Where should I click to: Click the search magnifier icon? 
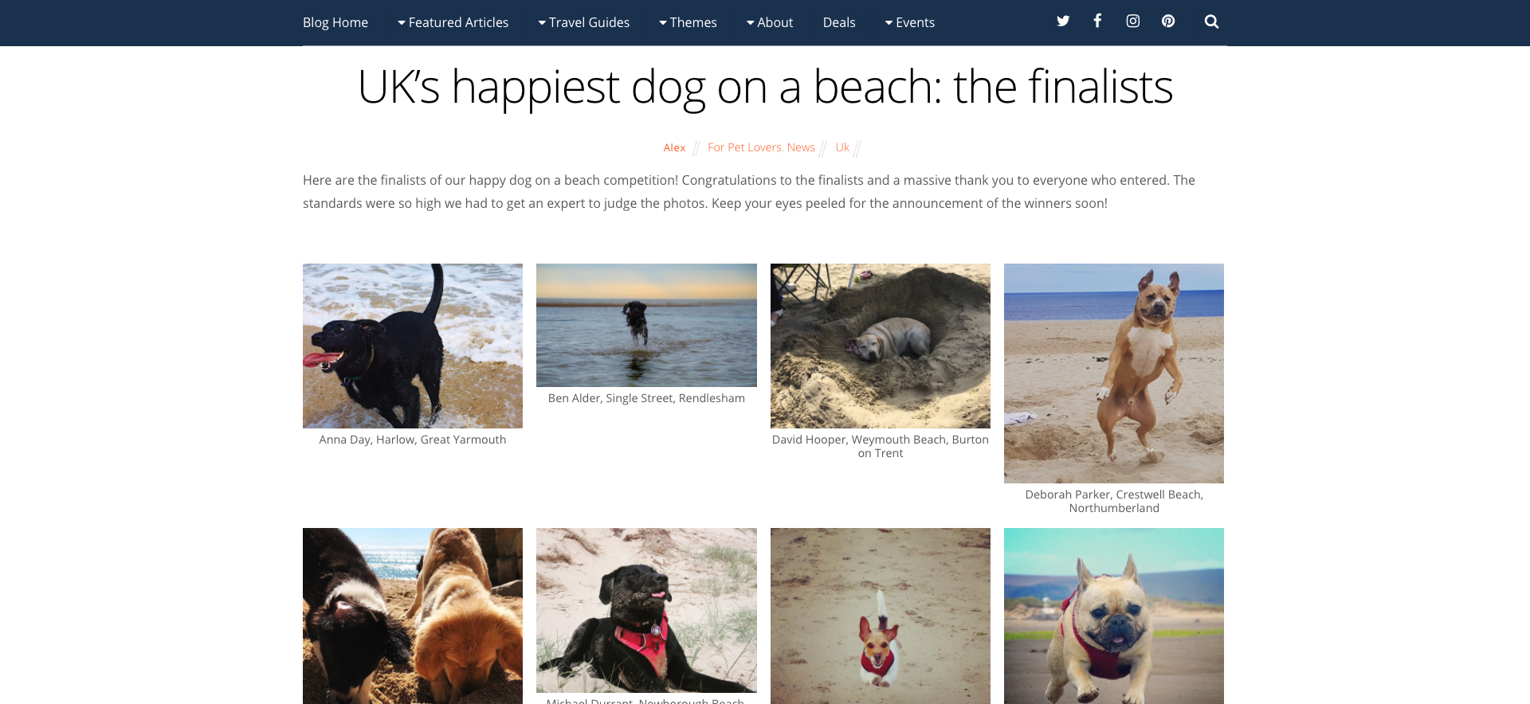pyautogui.click(x=1211, y=22)
